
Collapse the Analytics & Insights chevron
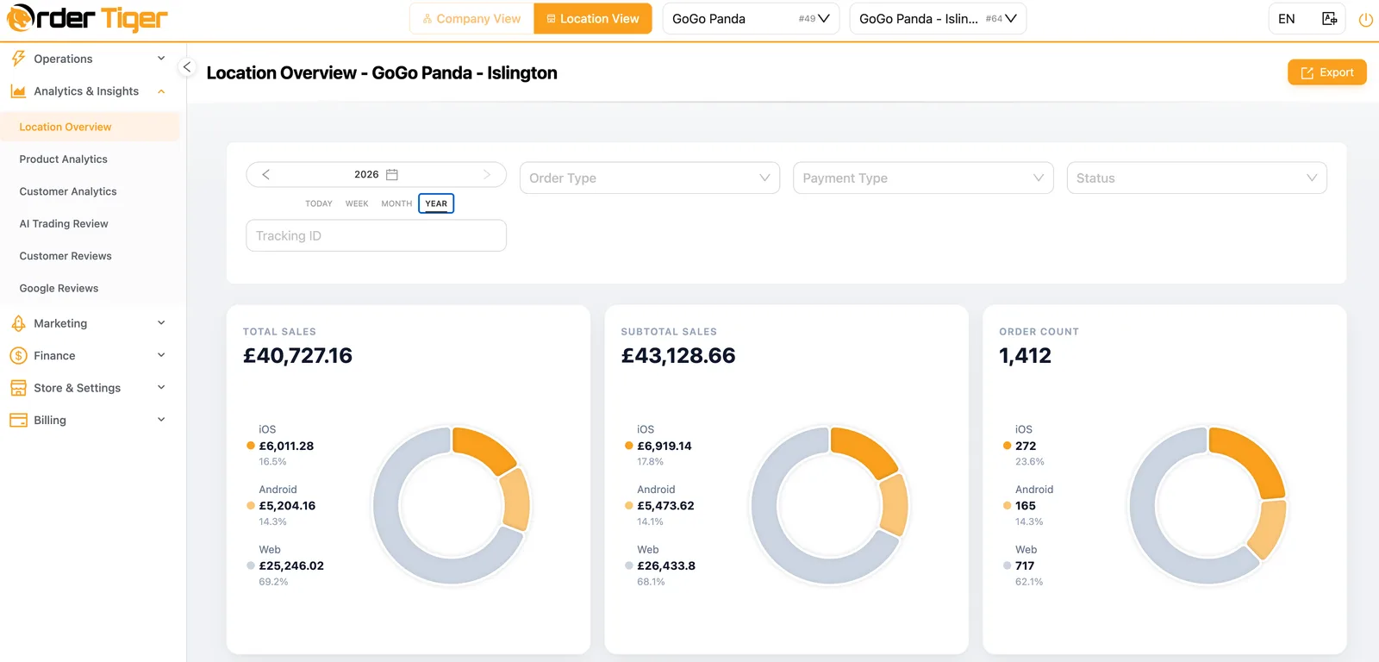(161, 91)
